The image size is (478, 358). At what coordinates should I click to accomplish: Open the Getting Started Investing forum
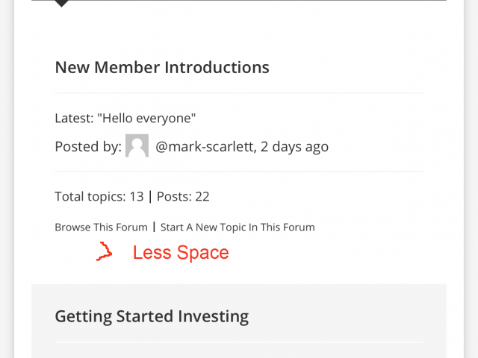pyautogui.click(x=152, y=316)
